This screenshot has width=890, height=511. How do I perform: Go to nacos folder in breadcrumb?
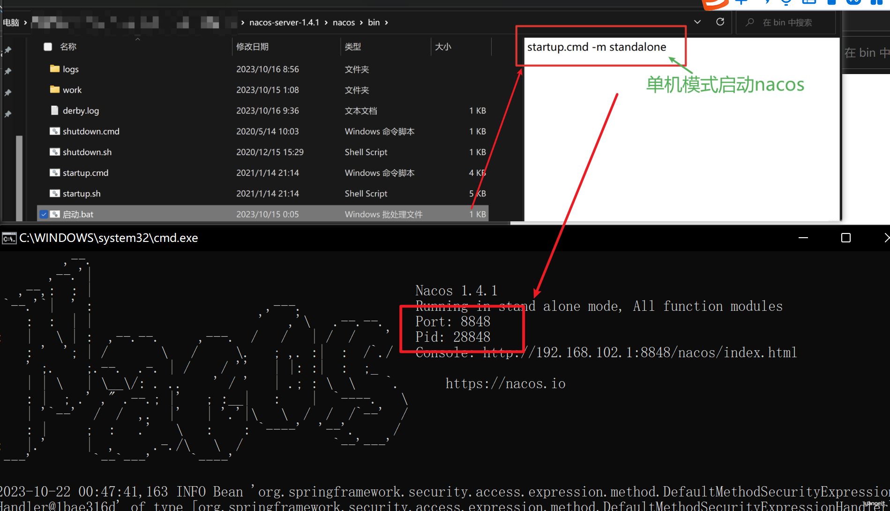[x=344, y=23]
